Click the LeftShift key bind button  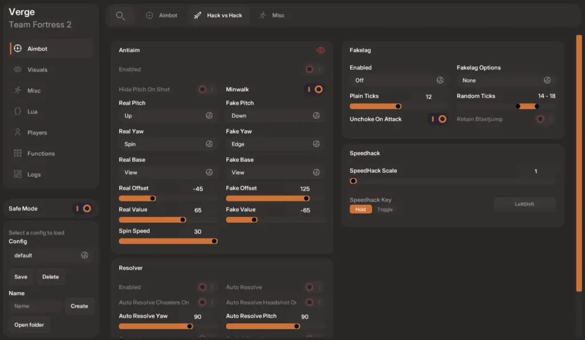524,204
